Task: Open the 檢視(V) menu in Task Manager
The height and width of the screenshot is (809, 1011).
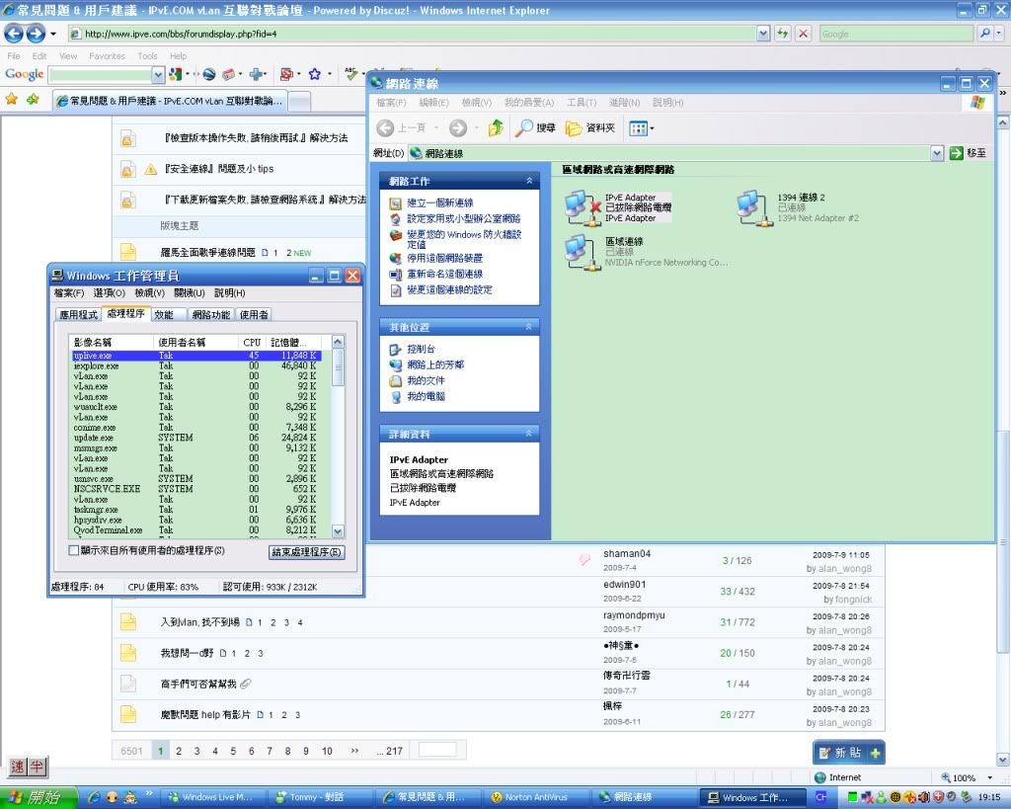Action: click(149, 293)
